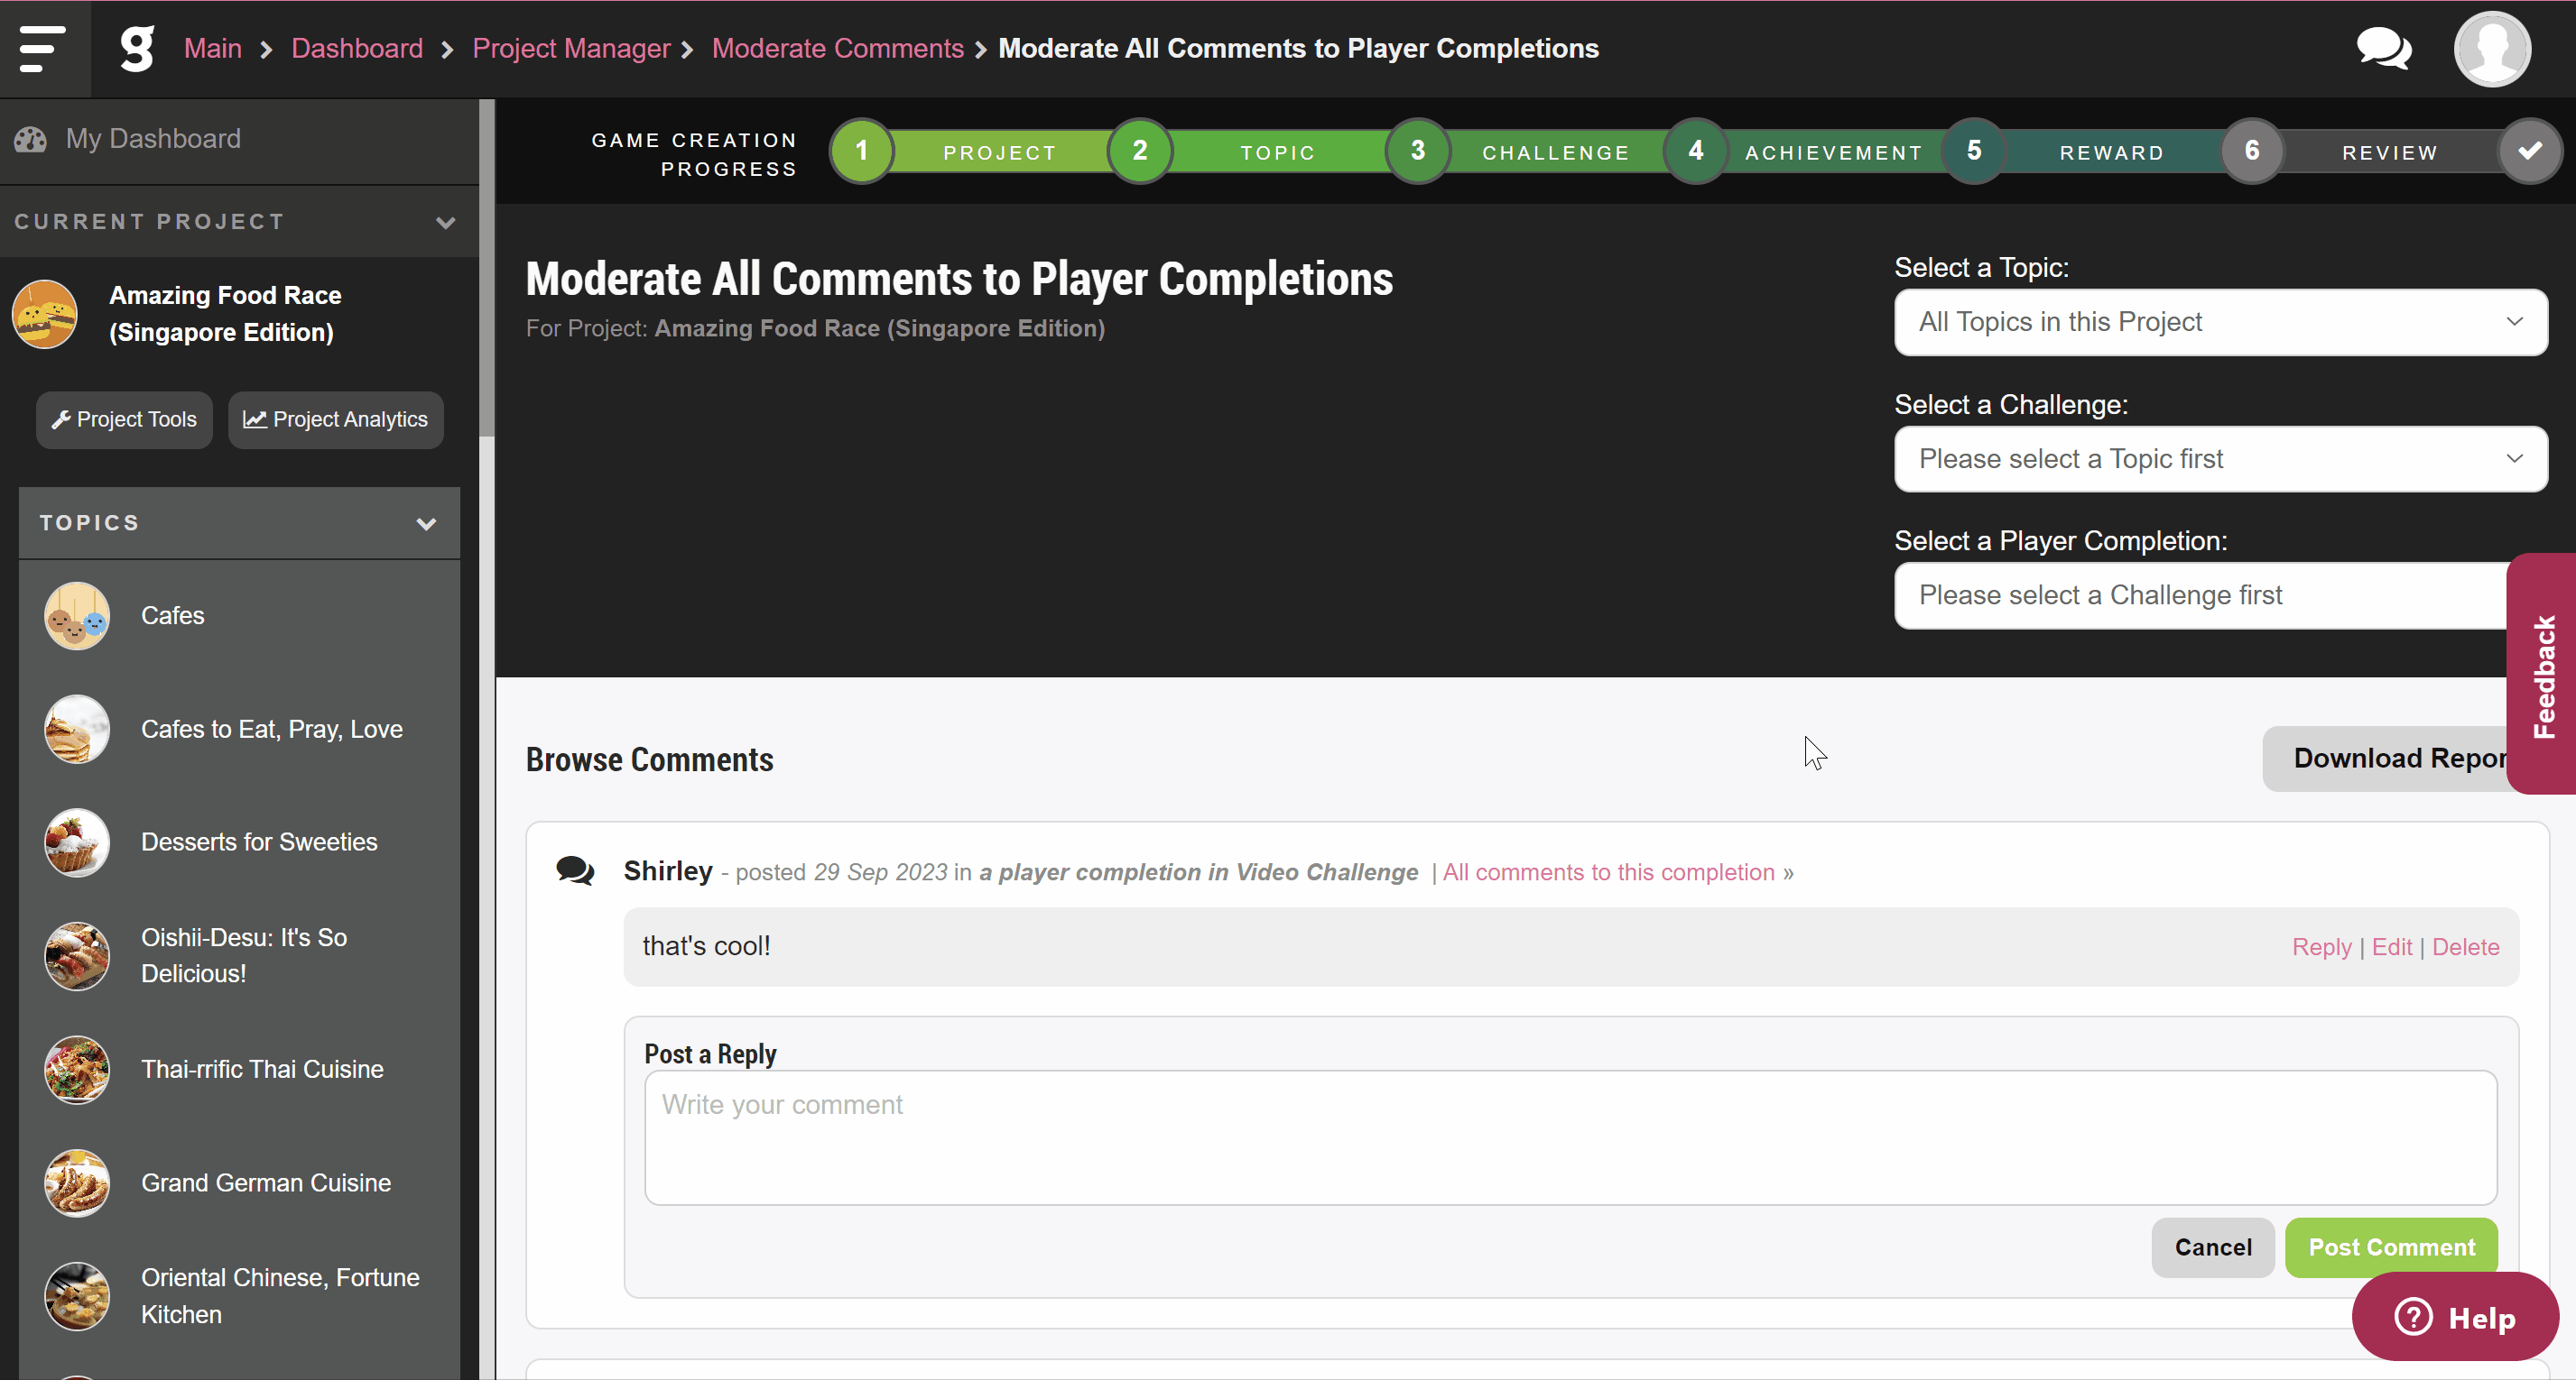
Task: Collapse the Topics section chevron
Action: (x=426, y=524)
